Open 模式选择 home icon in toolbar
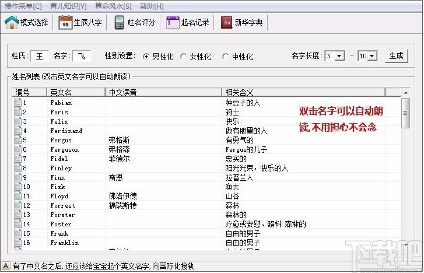Image resolution: width=424 pixels, height=273 pixels. 12,23
